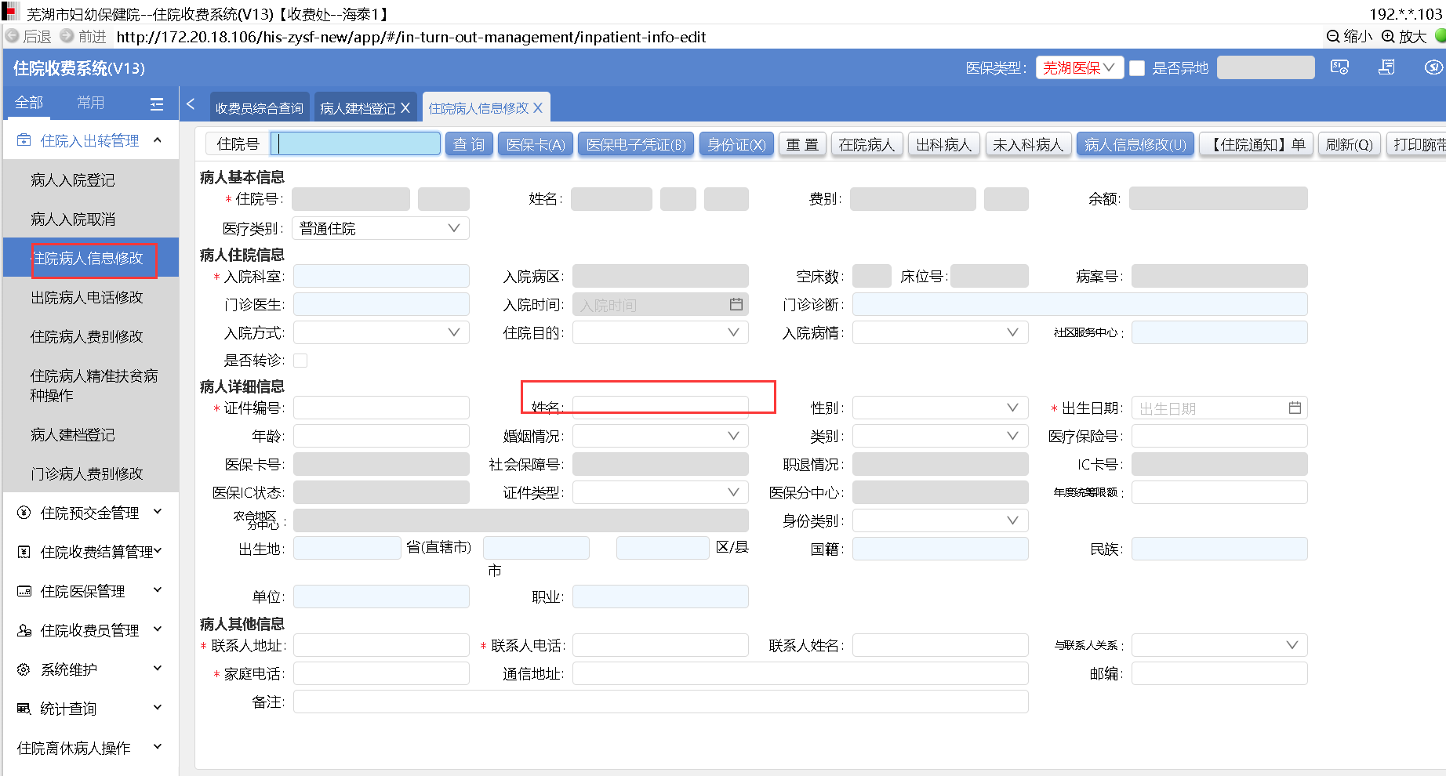Click the 统计查询 sidebar icon
The image size is (1446, 776).
click(x=24, y=709)
